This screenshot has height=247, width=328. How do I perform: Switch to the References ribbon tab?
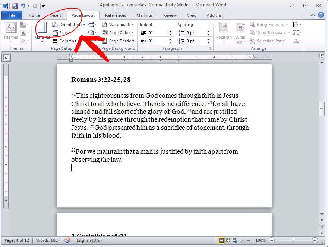point(115,15)
